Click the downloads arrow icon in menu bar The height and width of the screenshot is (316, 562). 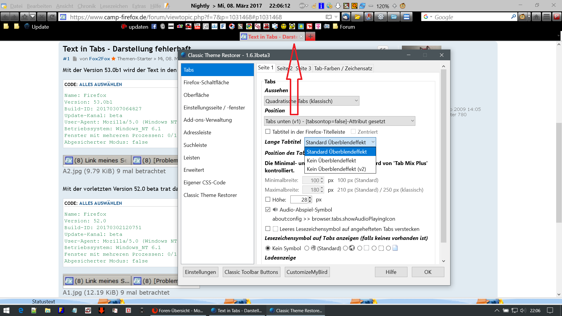pos(338,6)
